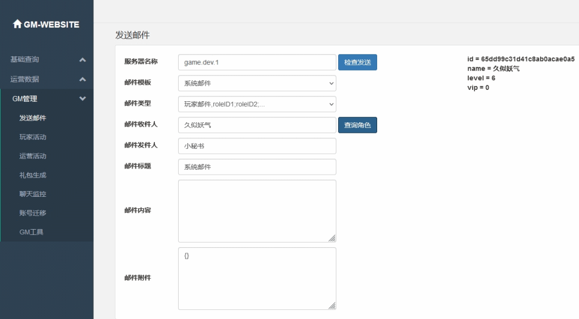Click the 邮件内容 text area
Image resolution: width=579 pixels, height=319 pixels.
click(x=257, y=210)
